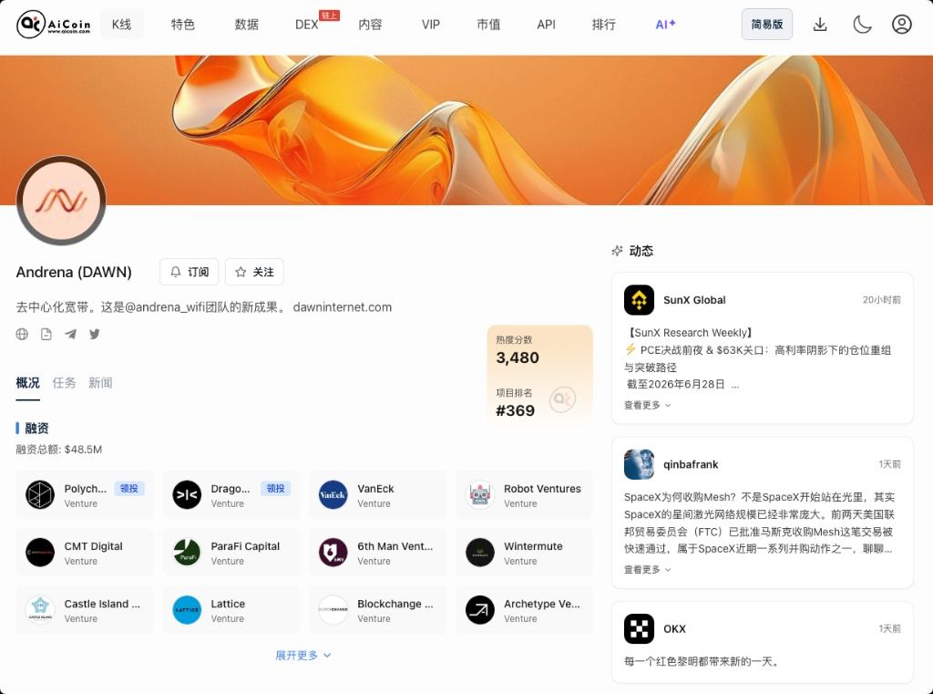Open dawninternet.com link

pyautogui.click(x=343, y=307)
